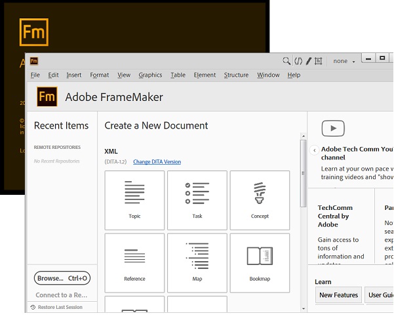
Task: Go to previous item in Tech Comm carousel
Action: pos(315,150)
